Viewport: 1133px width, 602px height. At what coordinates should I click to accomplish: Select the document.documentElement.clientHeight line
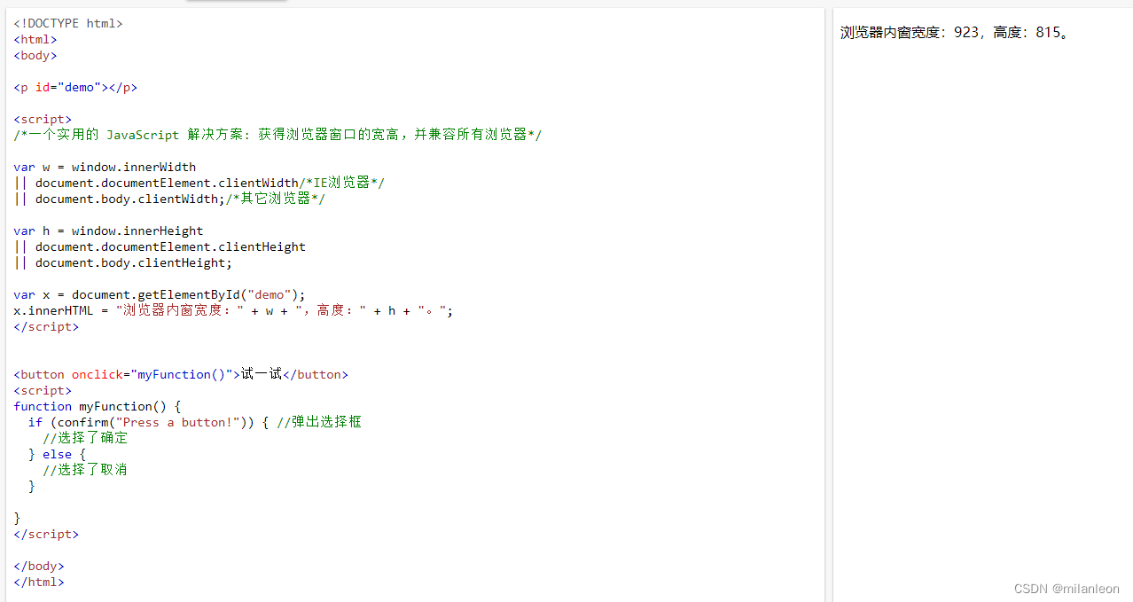pos(160,246)
